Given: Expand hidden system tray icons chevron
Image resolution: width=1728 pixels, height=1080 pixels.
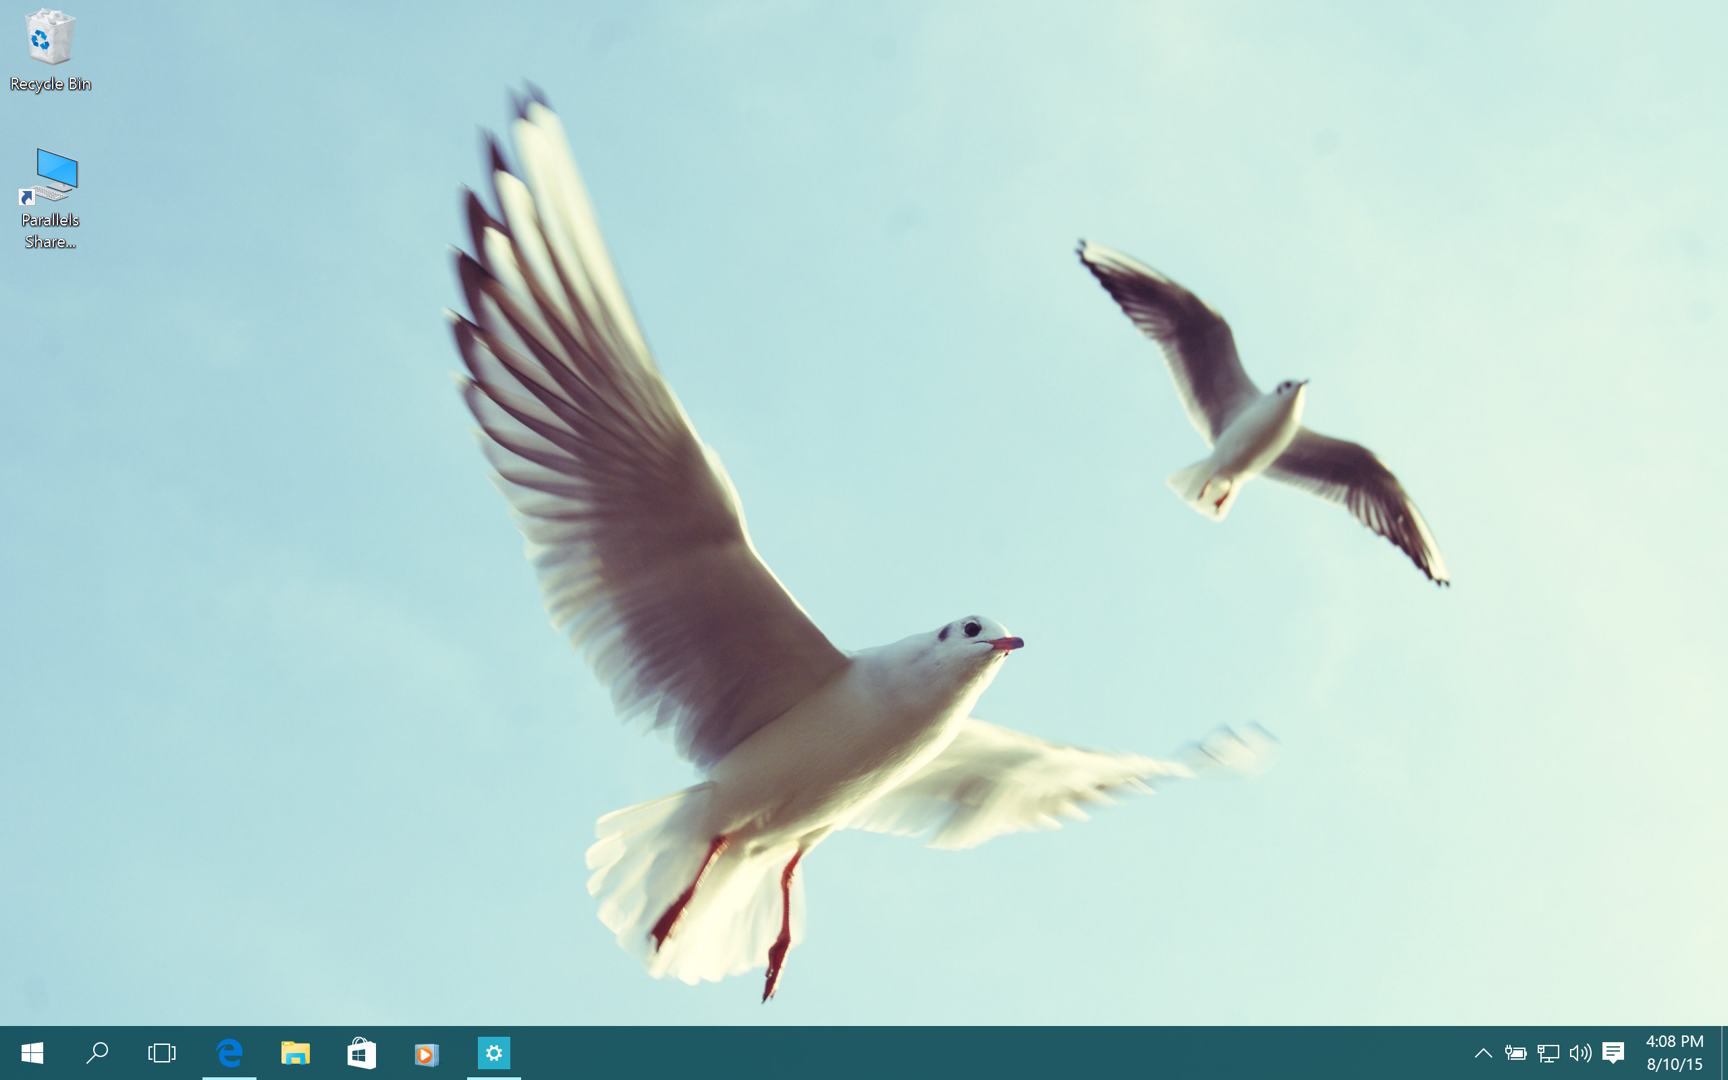Looking at the screenshot, I should [1483, 1053].
